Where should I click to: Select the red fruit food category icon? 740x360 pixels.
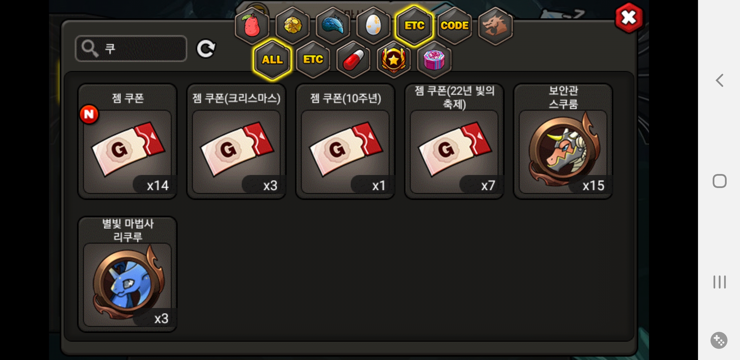(x=252, y=25)
